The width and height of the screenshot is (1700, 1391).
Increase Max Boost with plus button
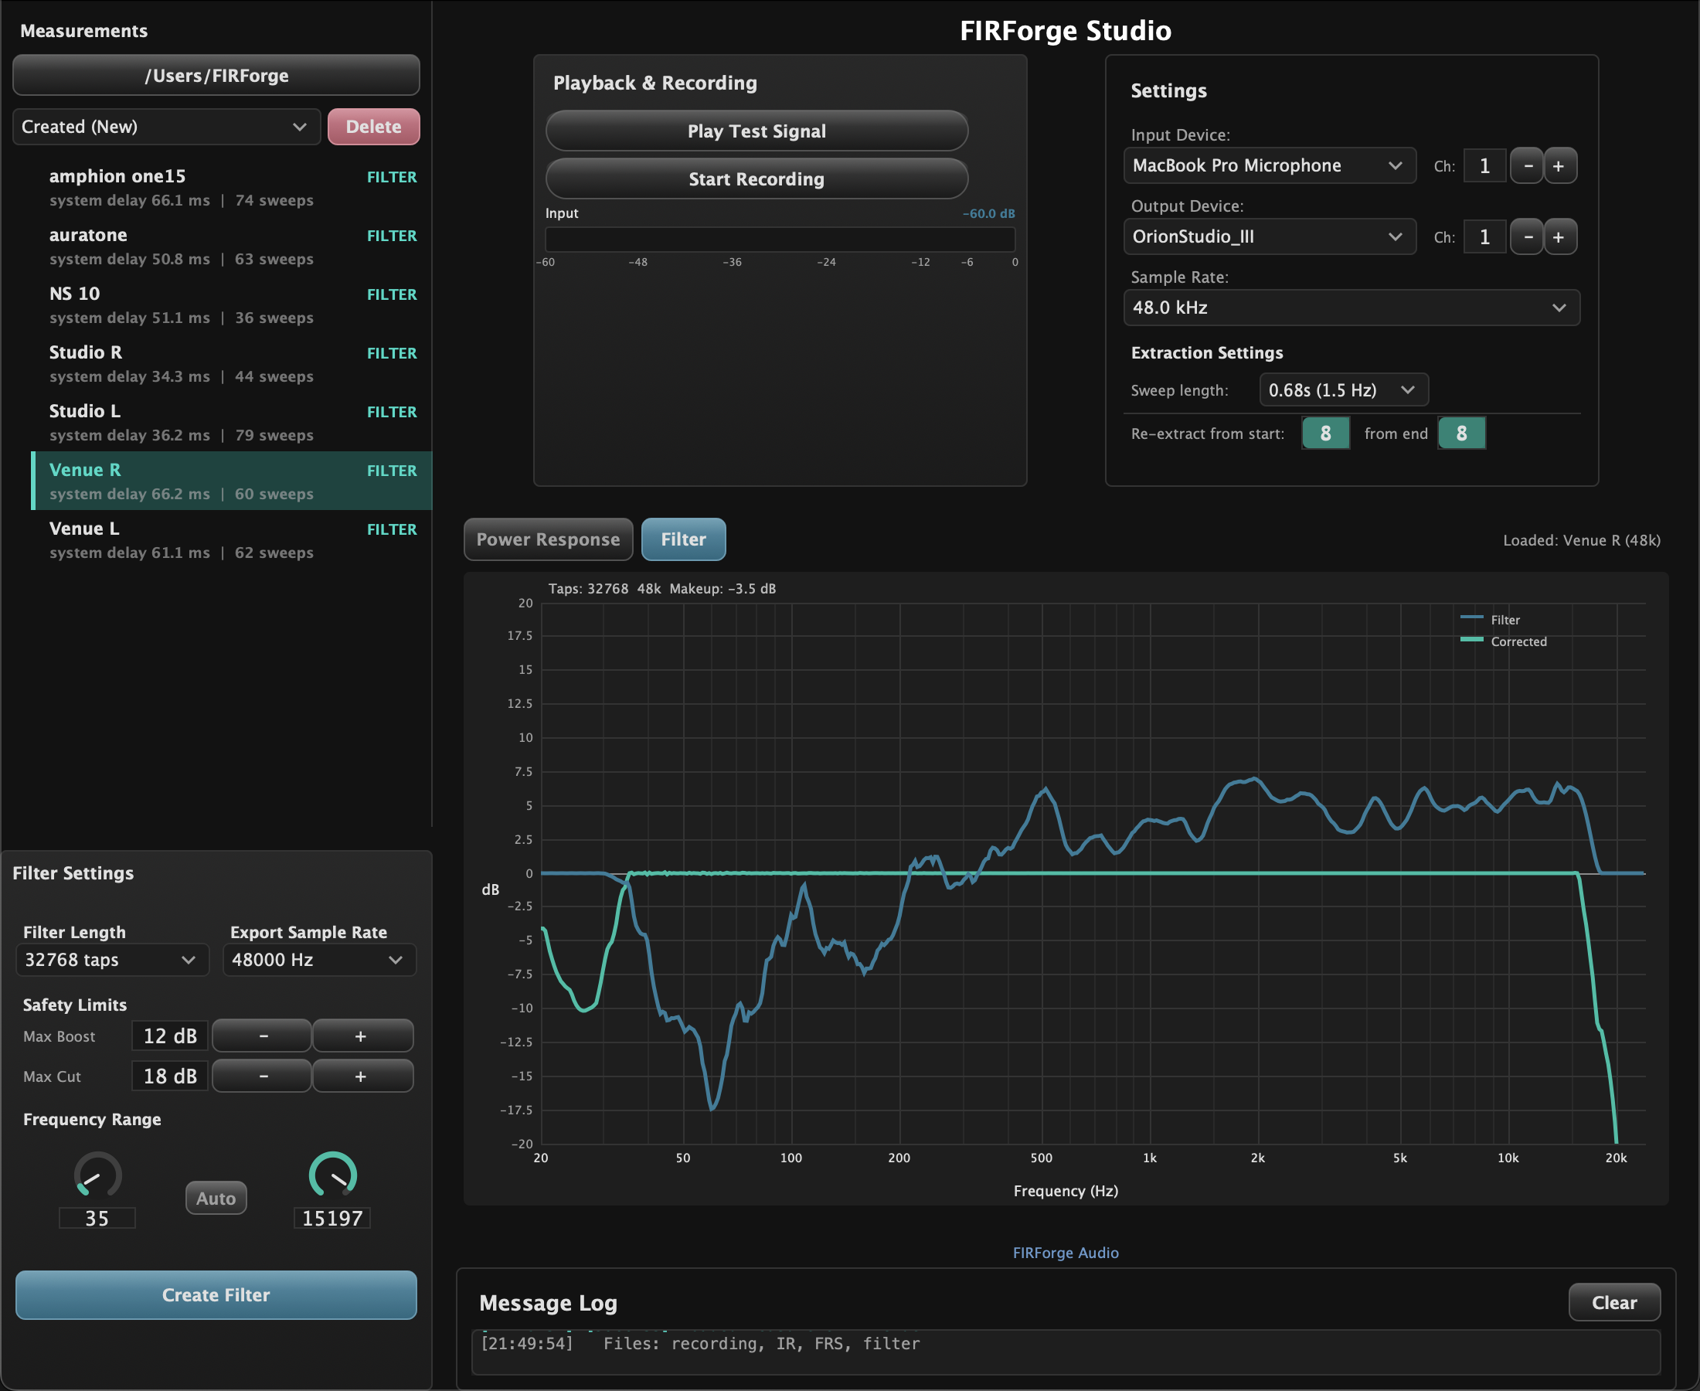362,1036
